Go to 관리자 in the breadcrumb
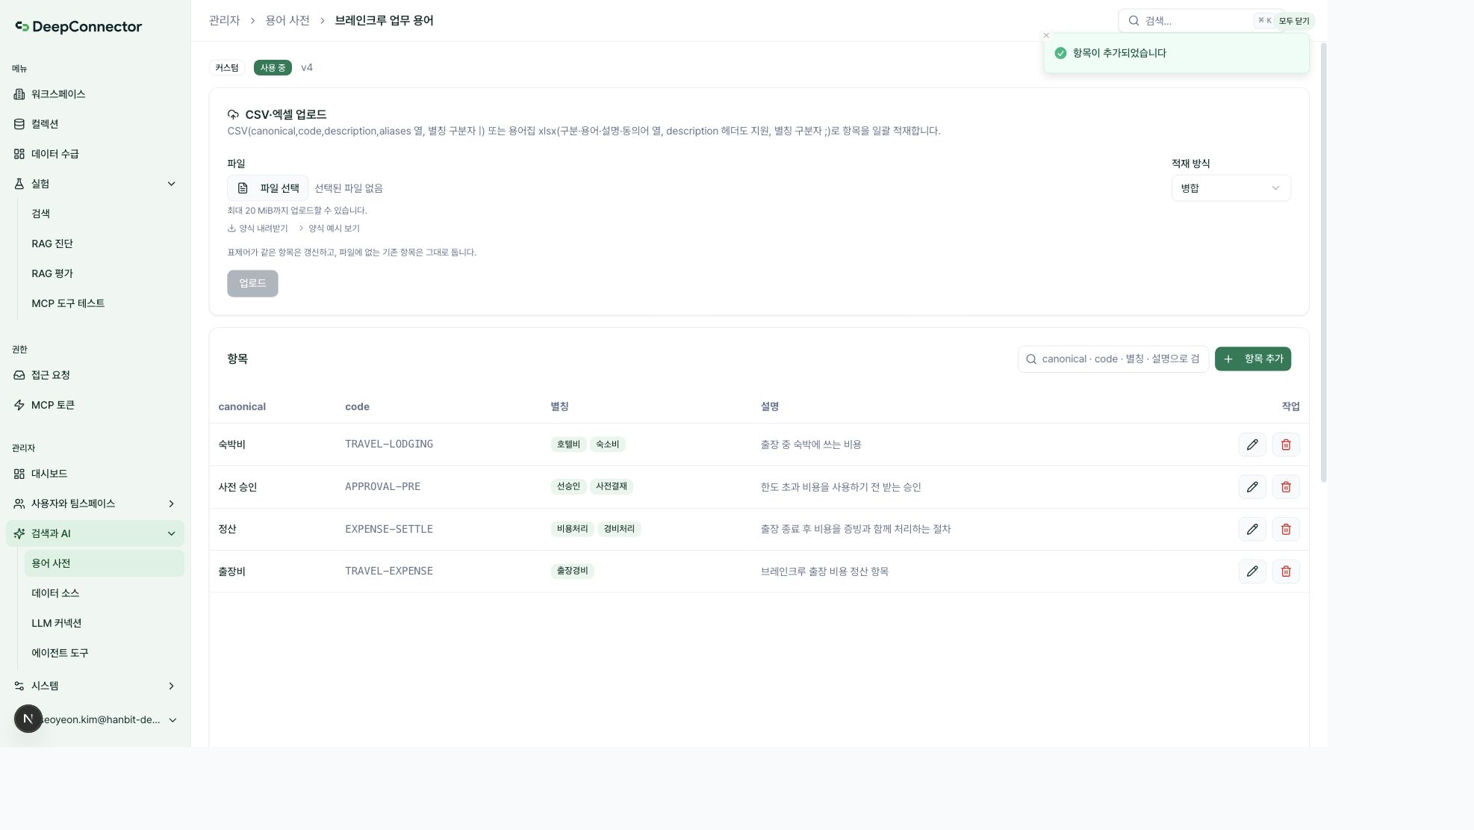The height and width of the screenshot is (830, 1474). tap(225, 21)
